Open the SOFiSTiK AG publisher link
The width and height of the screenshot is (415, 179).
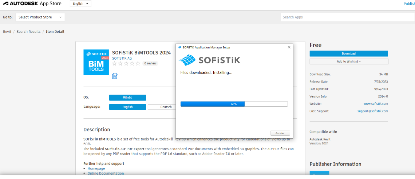[122, 58]
